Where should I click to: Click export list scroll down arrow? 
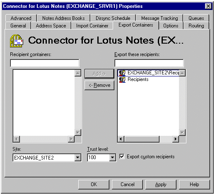[x=182, y=133]
